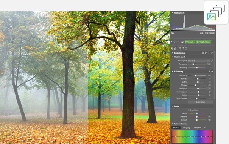Toggle the Belichtung section checkbox

[x=209, y=72]
